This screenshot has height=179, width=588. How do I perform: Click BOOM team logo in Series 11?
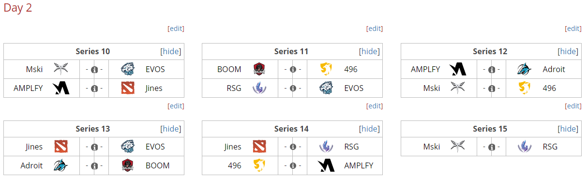[259, 69]
